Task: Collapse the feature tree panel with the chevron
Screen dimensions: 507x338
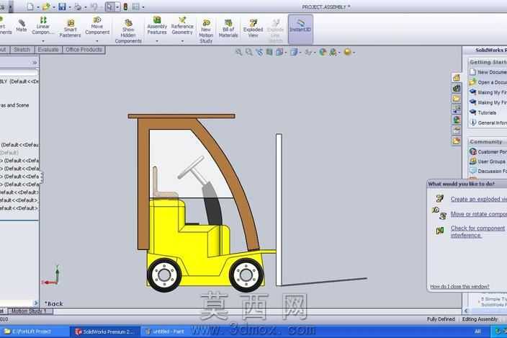Action: pos(35,63)
